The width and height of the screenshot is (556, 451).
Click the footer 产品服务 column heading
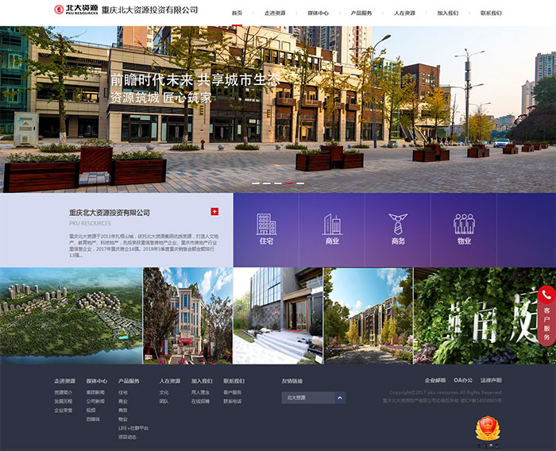point(129,381)
